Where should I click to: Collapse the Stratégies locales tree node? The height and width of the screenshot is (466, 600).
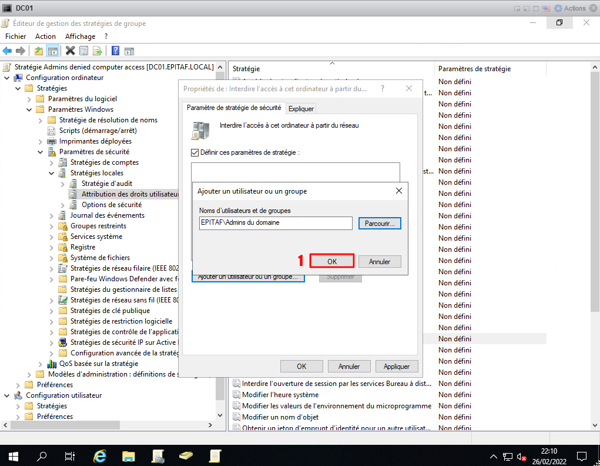point(52,173)
